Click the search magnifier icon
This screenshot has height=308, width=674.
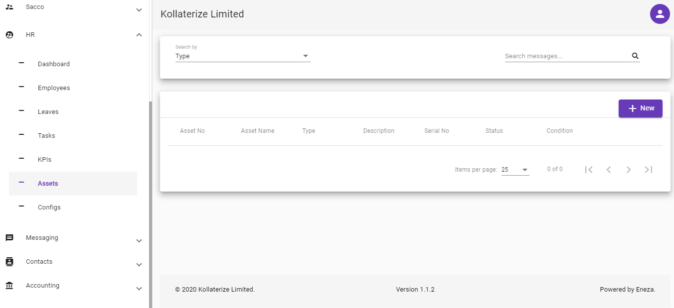pyautogui.click(x=635, y=56)
